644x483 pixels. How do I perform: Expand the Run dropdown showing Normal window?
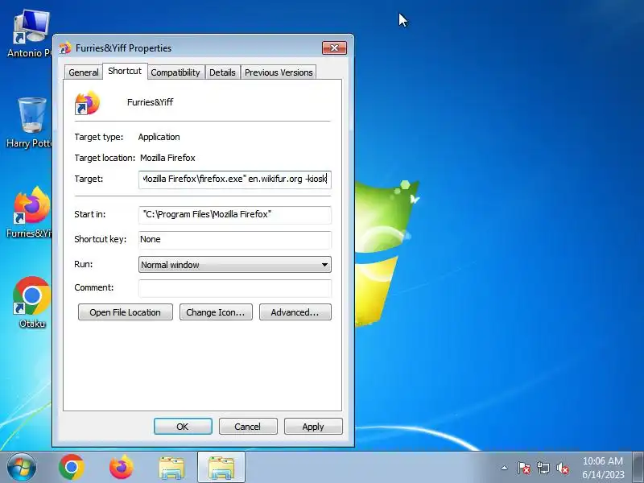tap(235, 265)
